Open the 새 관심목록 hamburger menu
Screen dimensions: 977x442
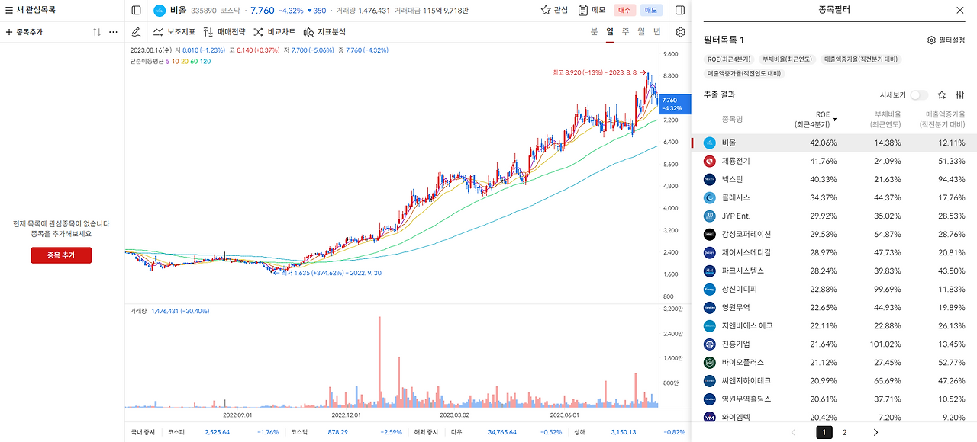pyautogui.click(x=9, y=11)
